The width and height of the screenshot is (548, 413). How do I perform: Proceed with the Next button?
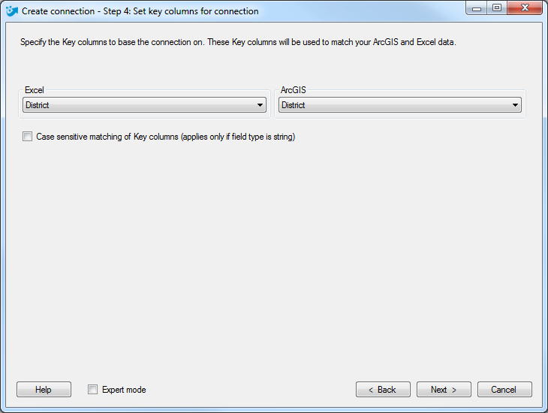[x=444, y=390]
